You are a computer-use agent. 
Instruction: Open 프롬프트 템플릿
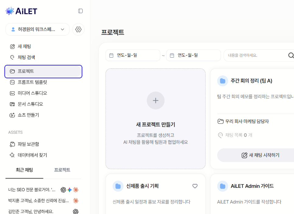click(x=29, y=82)
